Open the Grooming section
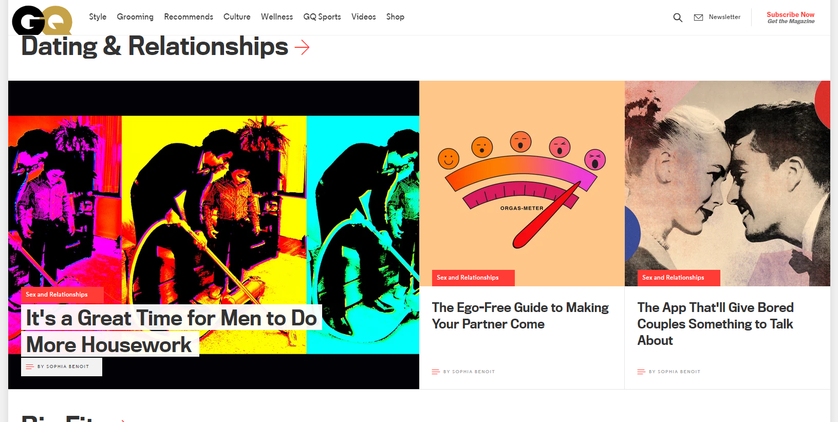Screen dimensions: 838x422 pos(135,17)
